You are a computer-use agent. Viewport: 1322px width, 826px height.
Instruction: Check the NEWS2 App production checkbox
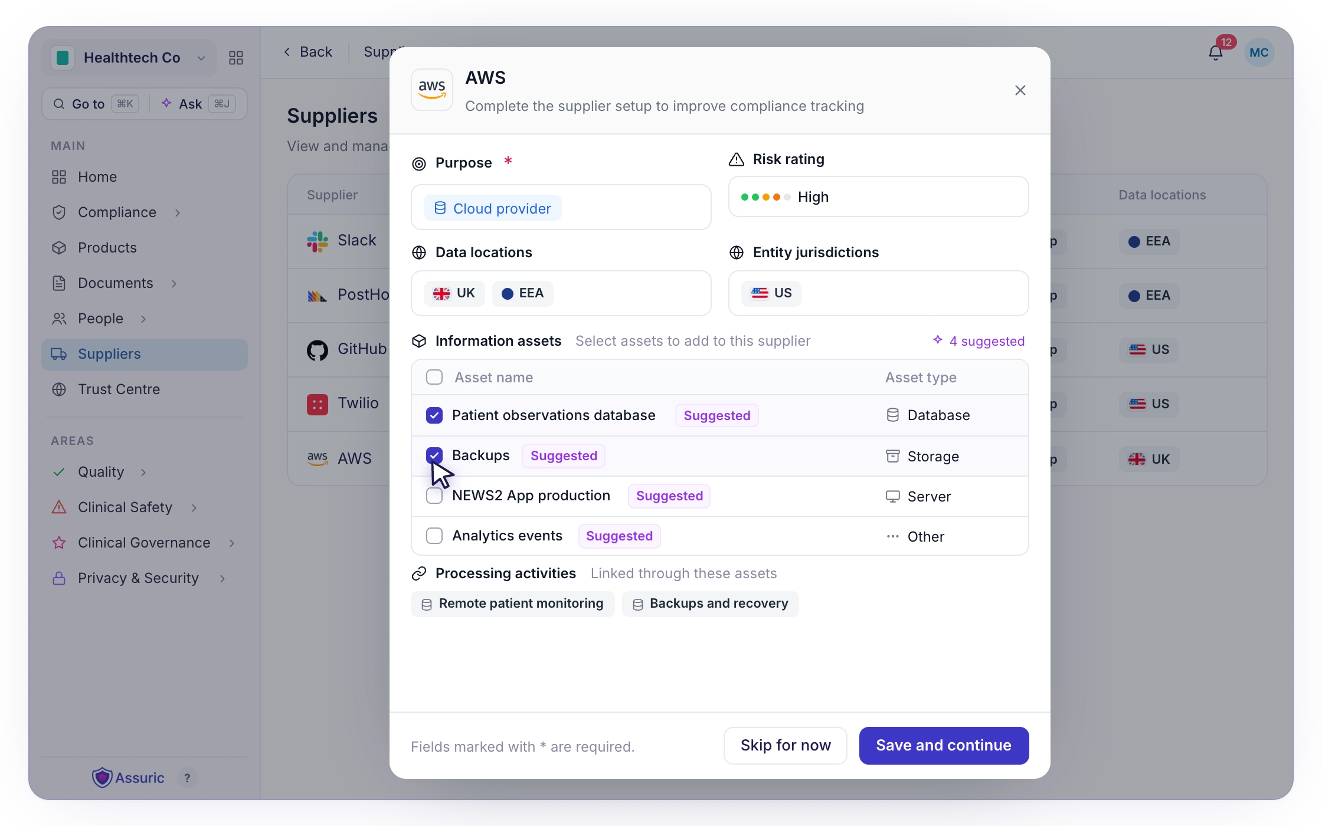click(434, 496)
